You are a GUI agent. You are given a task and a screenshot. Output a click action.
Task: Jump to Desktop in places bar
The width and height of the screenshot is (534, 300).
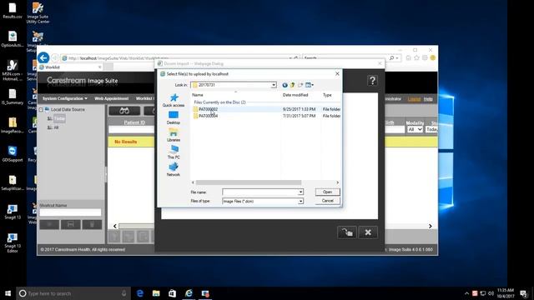(174, 117)
